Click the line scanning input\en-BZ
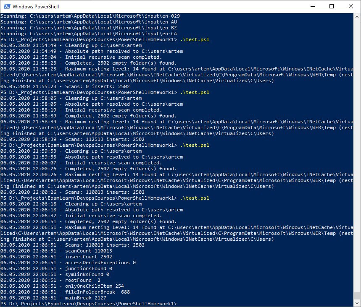Screen dimensions: 361x307 click(x=89, y=28)
